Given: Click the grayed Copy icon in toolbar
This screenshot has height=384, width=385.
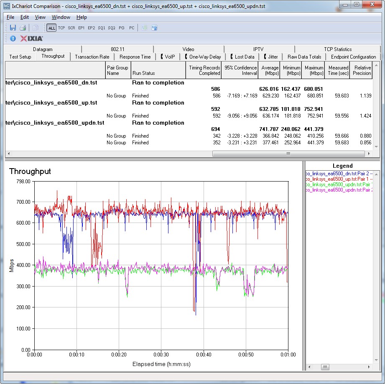Looking at the screenshot, I should [36, 28].
